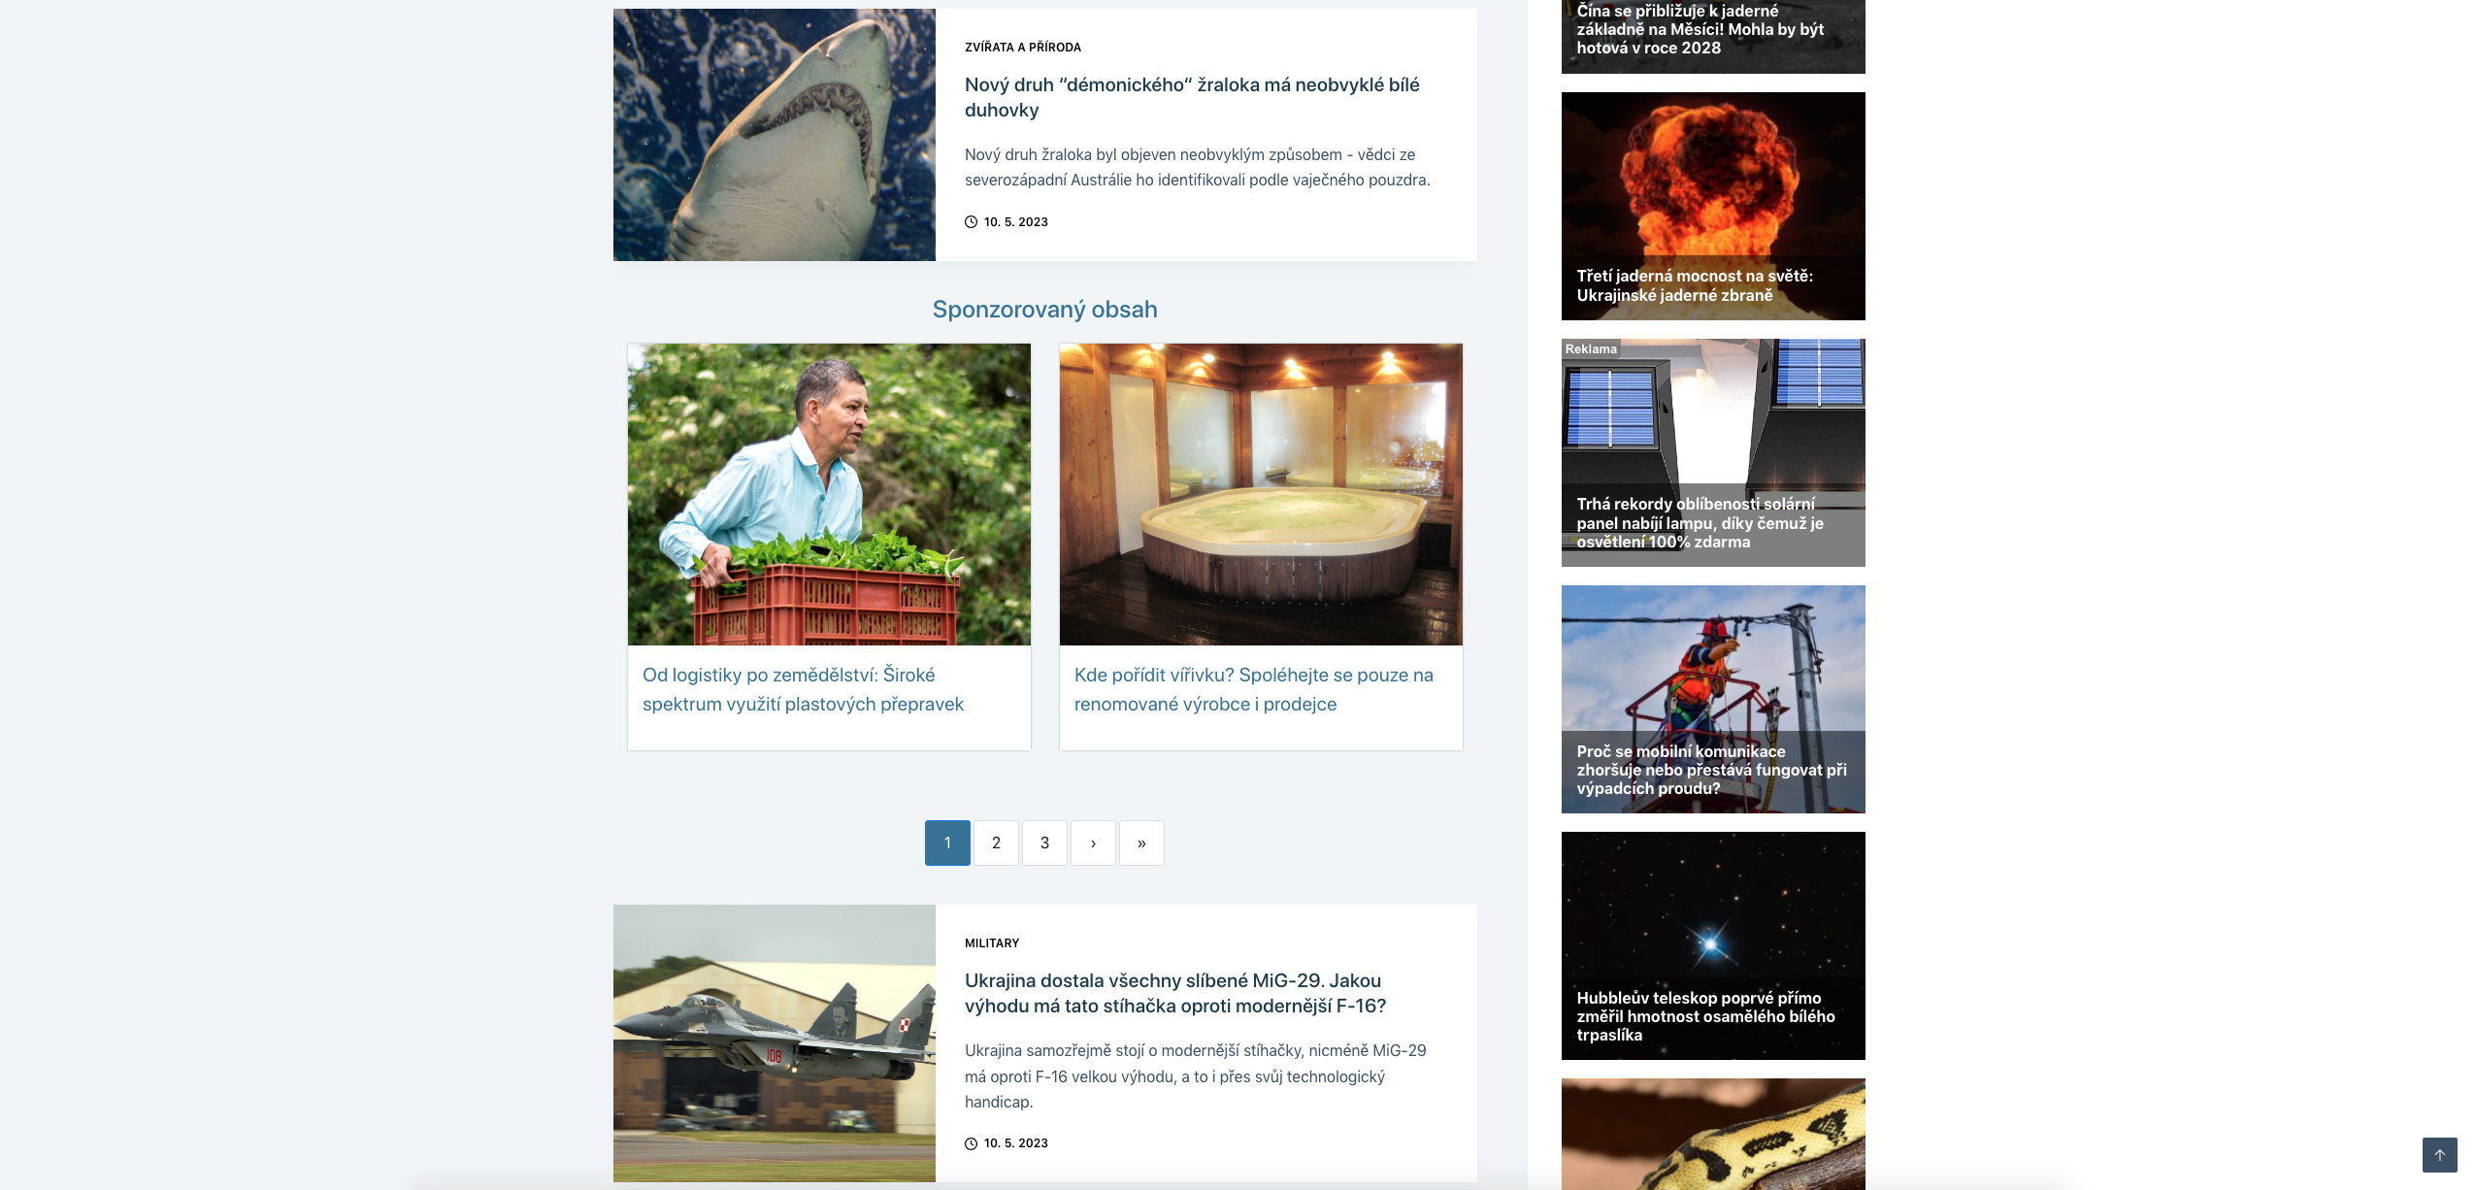Go to the next page chevron
2476x1190 pixels.
point(1093,843)
